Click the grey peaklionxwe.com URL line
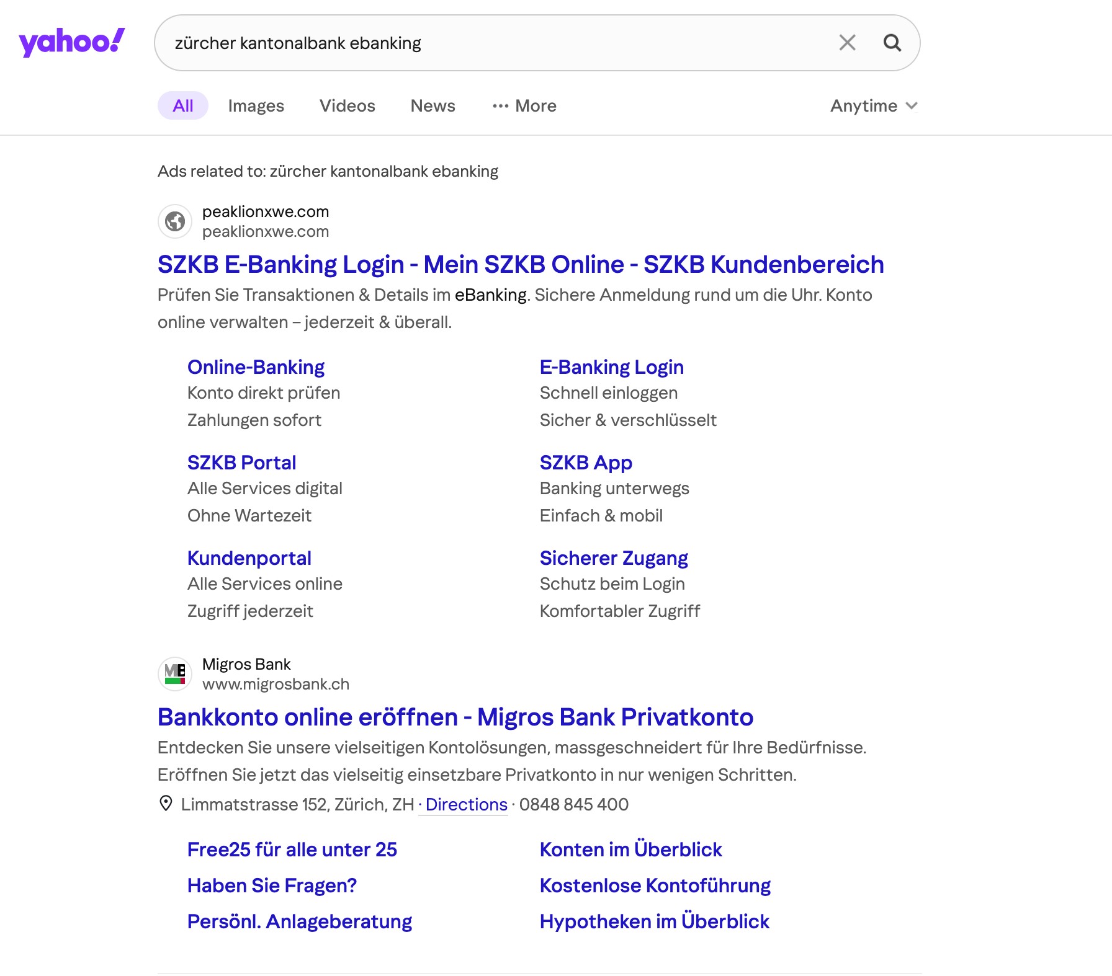Viewport: 1112px width, 976px height. 266,231
